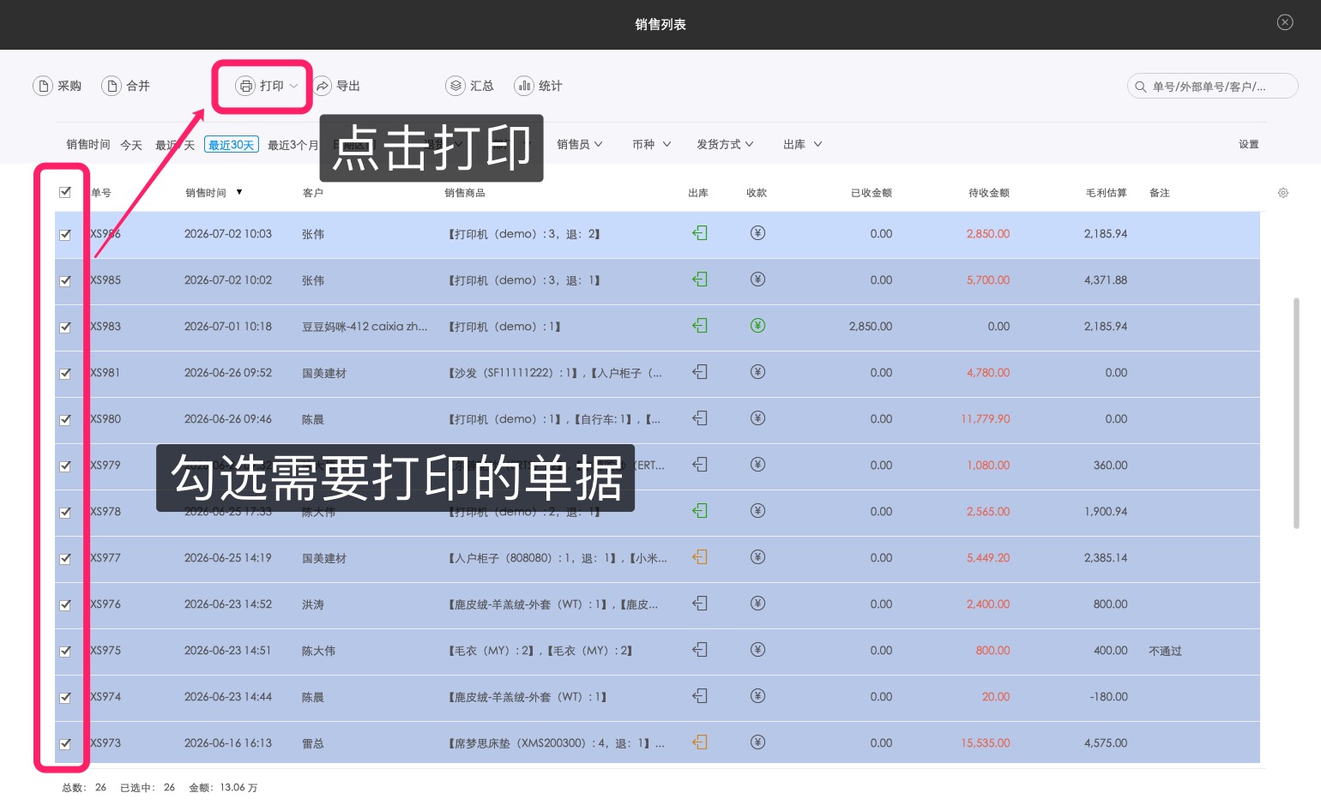
Task: Click the 客户 column header
Action: click(x=313, y=193)
